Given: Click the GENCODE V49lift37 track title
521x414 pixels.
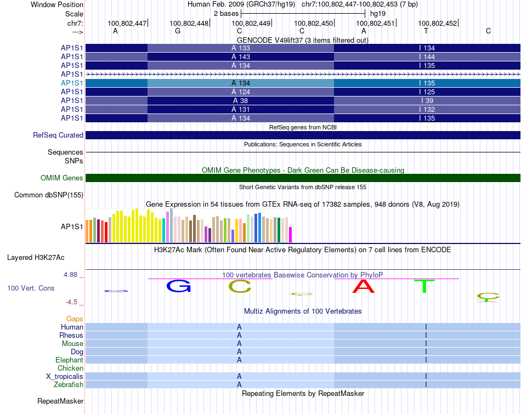Looking at the screenshot, I should 302,40.
